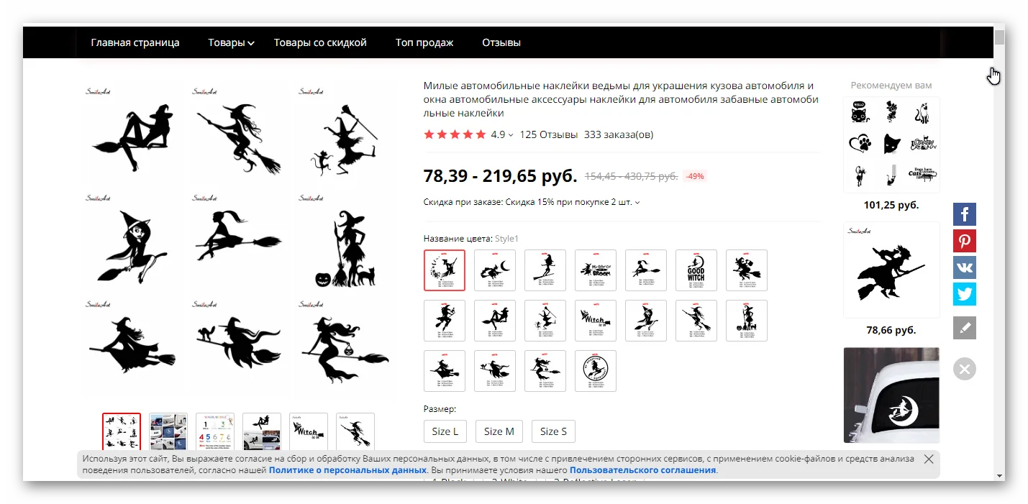This screenshot has height=504, width=1028.
Task: Tweet this product with Twitter icon
Action: point(965,294)
